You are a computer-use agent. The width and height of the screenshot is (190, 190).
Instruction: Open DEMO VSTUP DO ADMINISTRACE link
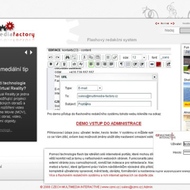109,123
